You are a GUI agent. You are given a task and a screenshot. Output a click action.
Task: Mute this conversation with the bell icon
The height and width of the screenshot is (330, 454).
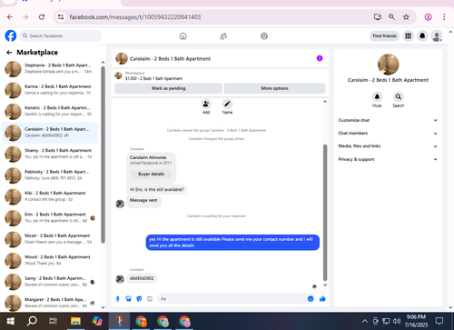pos(377,96)
